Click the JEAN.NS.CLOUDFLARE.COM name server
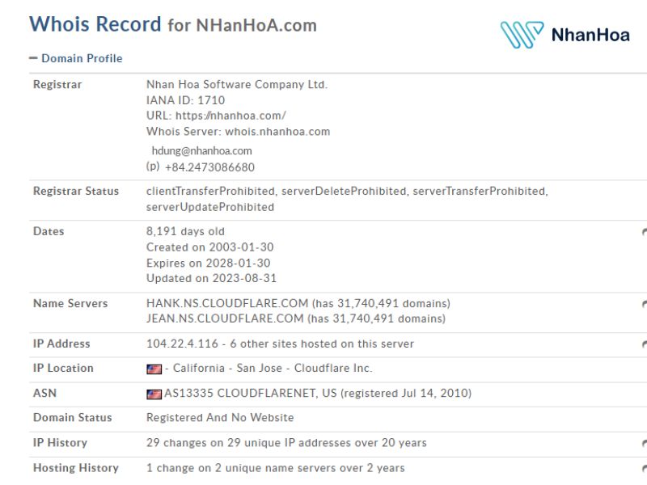 tap(225, 318)
